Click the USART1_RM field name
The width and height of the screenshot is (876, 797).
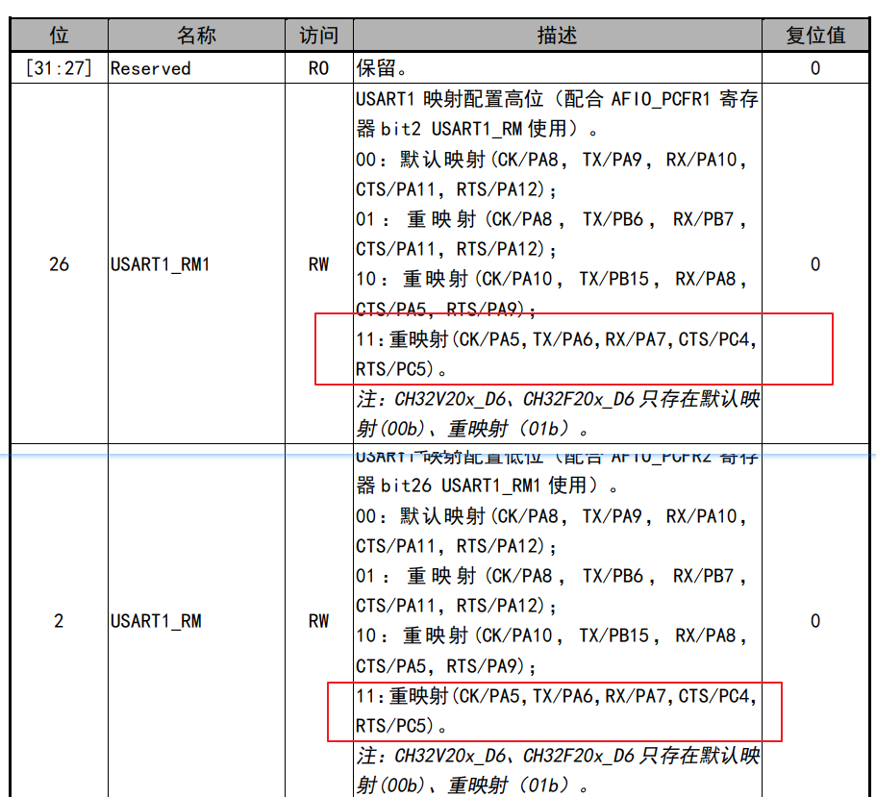point(156,621)
